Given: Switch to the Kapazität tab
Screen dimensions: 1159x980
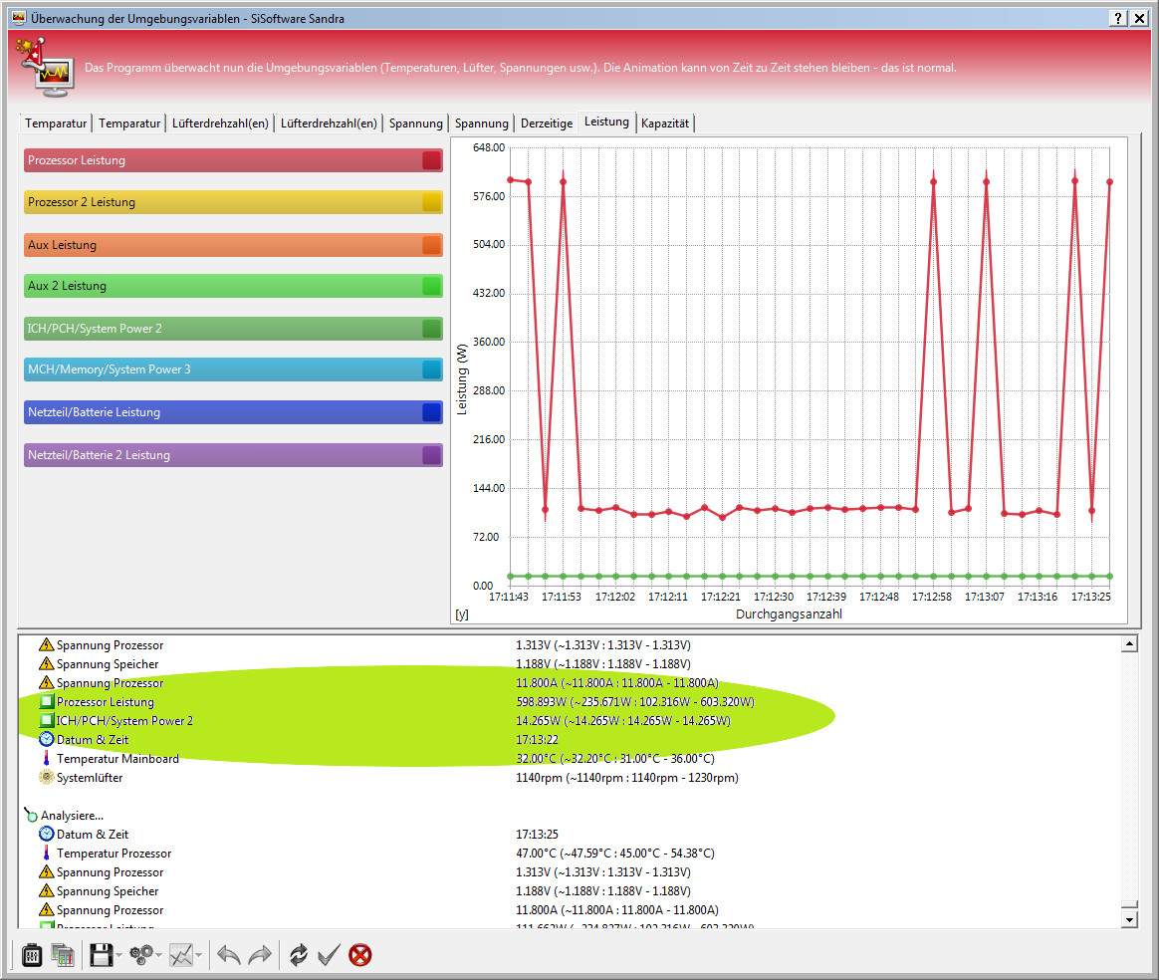Looking at the screenshot, I should tap(665, 123).
